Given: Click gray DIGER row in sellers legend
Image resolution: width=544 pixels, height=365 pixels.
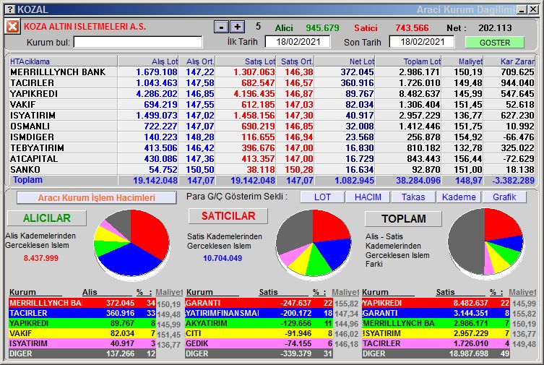Looking at the screenshot, I should point(259,353).
